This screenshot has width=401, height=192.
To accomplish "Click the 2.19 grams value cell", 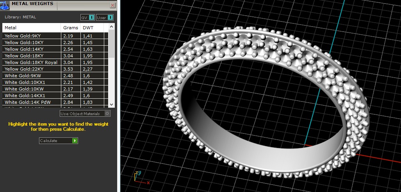I will click(x=71, y=36).
